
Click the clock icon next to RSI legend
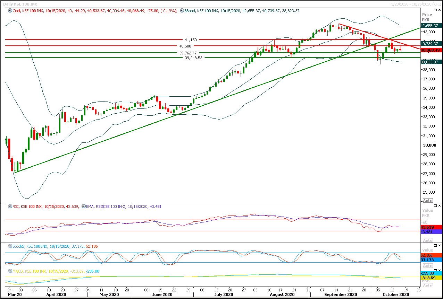click(x=10, y=206)
